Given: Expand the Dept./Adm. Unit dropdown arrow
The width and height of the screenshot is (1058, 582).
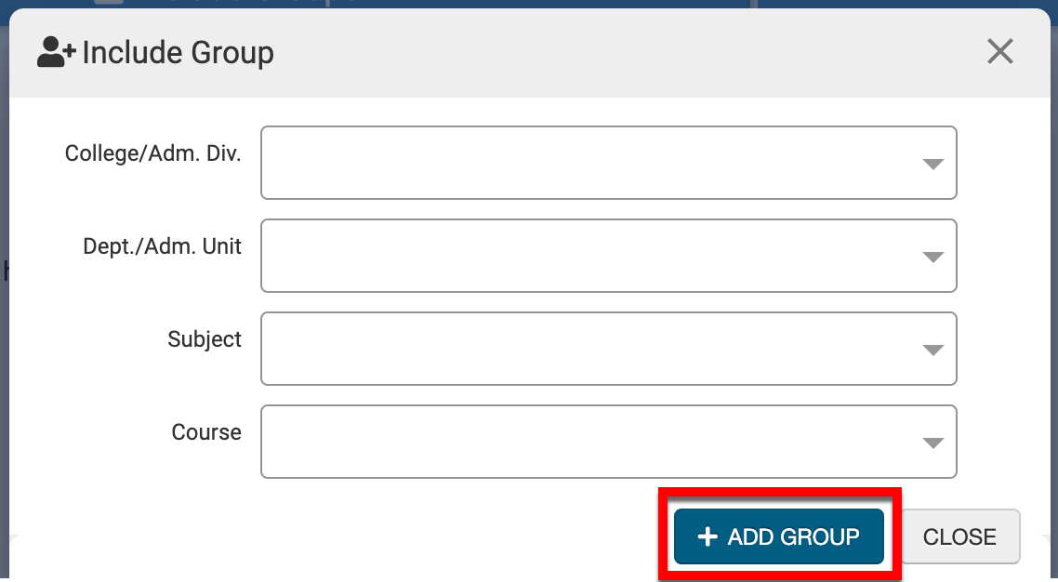Looking at the screenshot, I should coord(932,258).
